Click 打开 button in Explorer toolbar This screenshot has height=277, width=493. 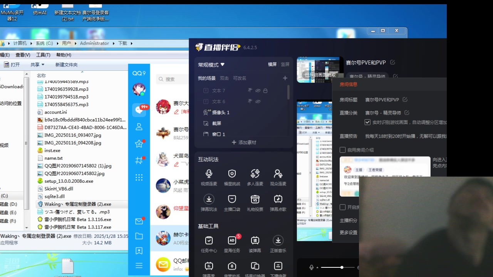(12, 65)
